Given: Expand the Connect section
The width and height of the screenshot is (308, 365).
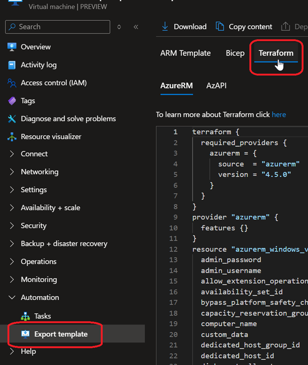Looking at the screenshot, I should pyautogui.click(x=12, y=154).
